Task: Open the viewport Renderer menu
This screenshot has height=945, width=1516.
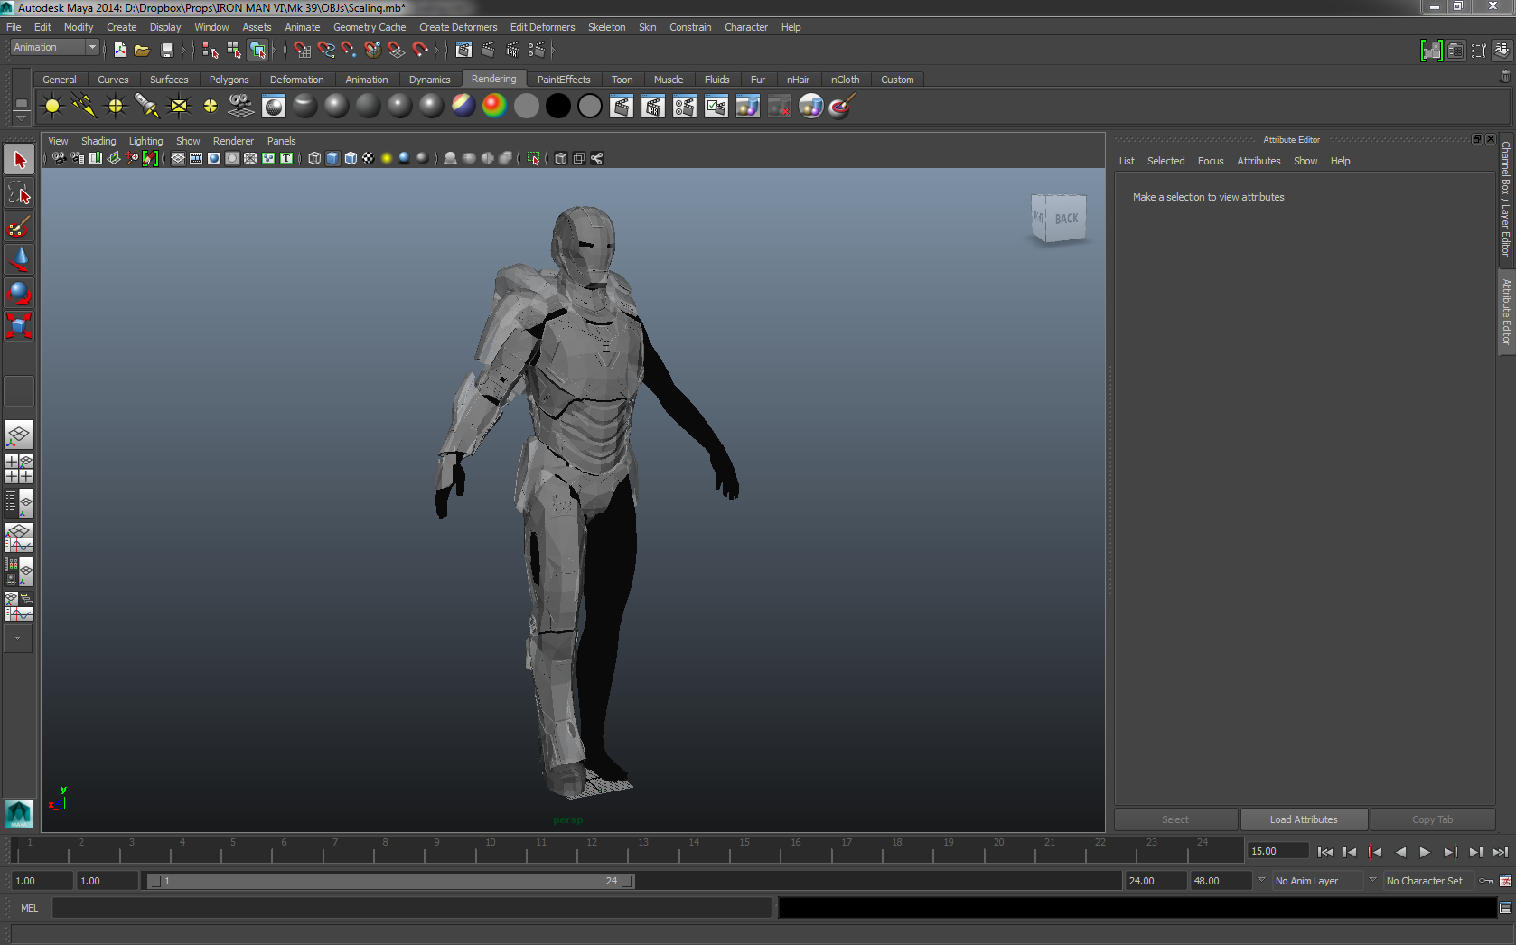Action: 233,141
